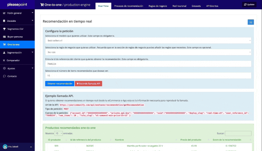Collapse the panel with the blue [-] button
Screen dimensions: 262x151
251,22
